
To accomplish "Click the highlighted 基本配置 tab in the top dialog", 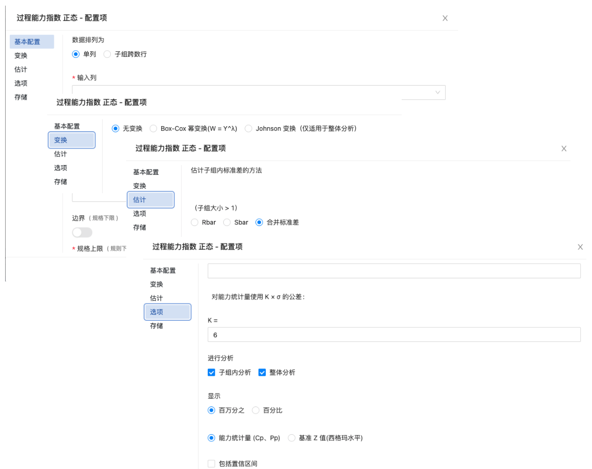I will [x=32, y=42].
